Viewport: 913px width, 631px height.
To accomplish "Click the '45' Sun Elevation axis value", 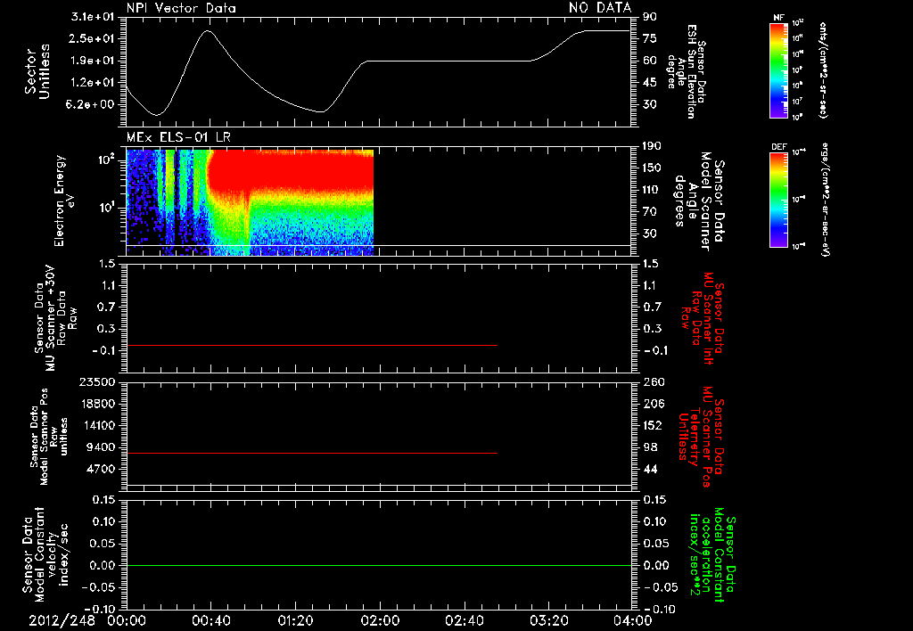I will [650, 83].
